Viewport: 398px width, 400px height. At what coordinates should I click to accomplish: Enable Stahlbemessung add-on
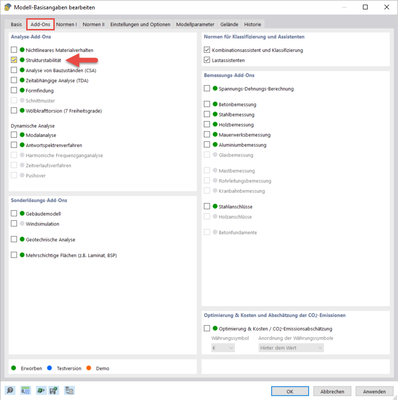pyautogui.click(x=207, y=114)
